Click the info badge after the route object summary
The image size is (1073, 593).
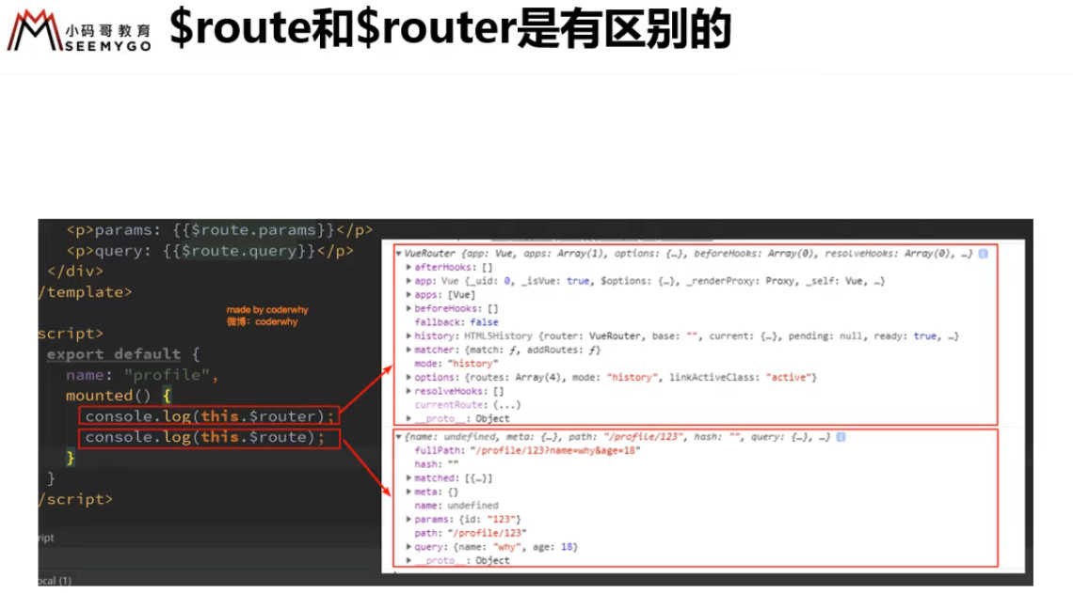[x=841, y=437]
